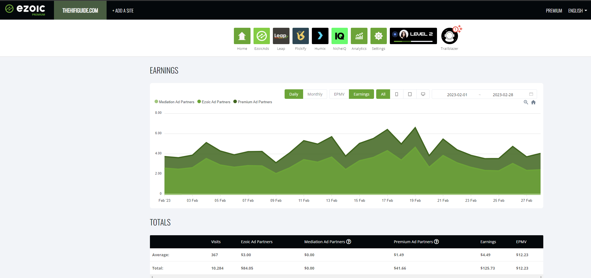Click average visits value 367
591x278 pixels.
[215, 255]
